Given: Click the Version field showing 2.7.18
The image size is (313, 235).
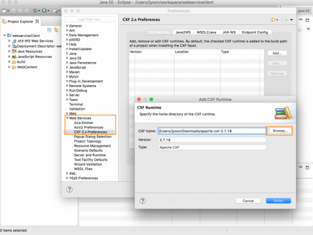Looking at the screenshot, I should (212, 140).
